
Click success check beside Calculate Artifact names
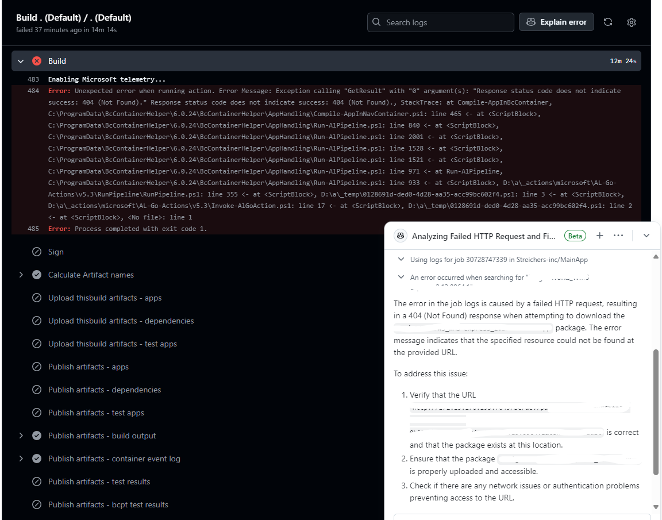37,275
